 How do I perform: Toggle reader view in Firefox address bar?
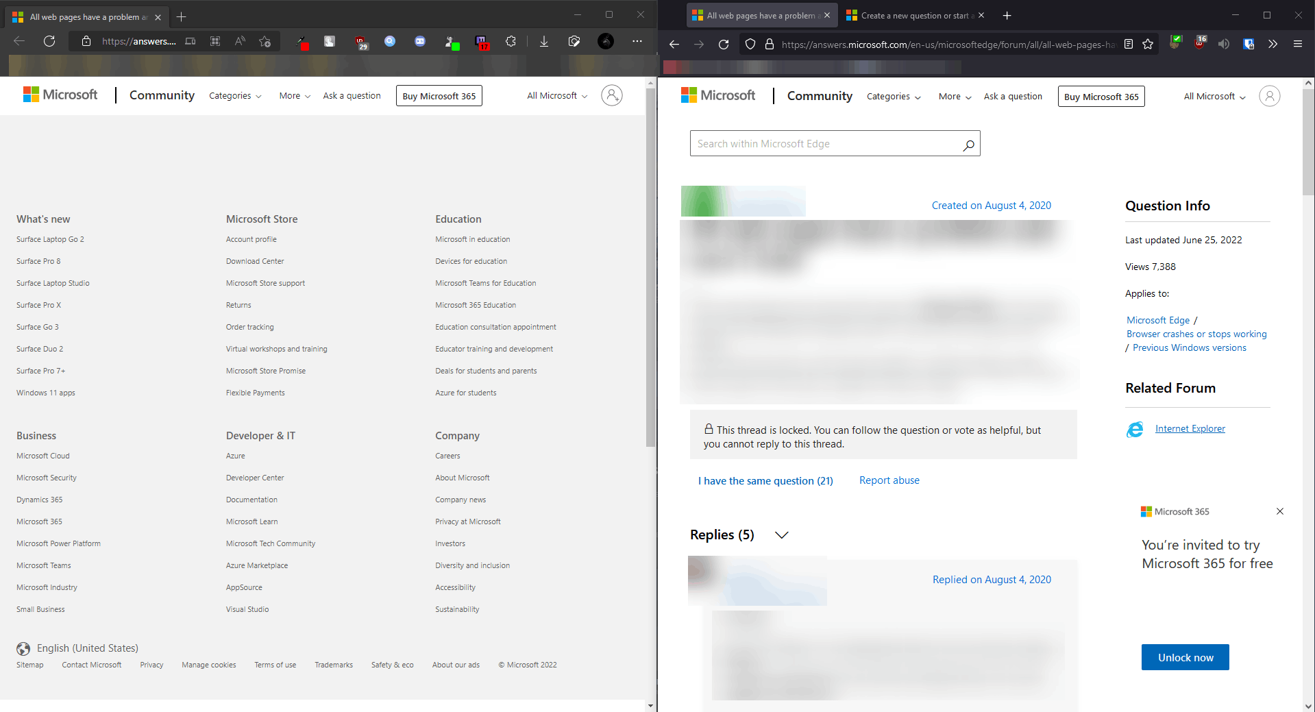coord(1129,44)
